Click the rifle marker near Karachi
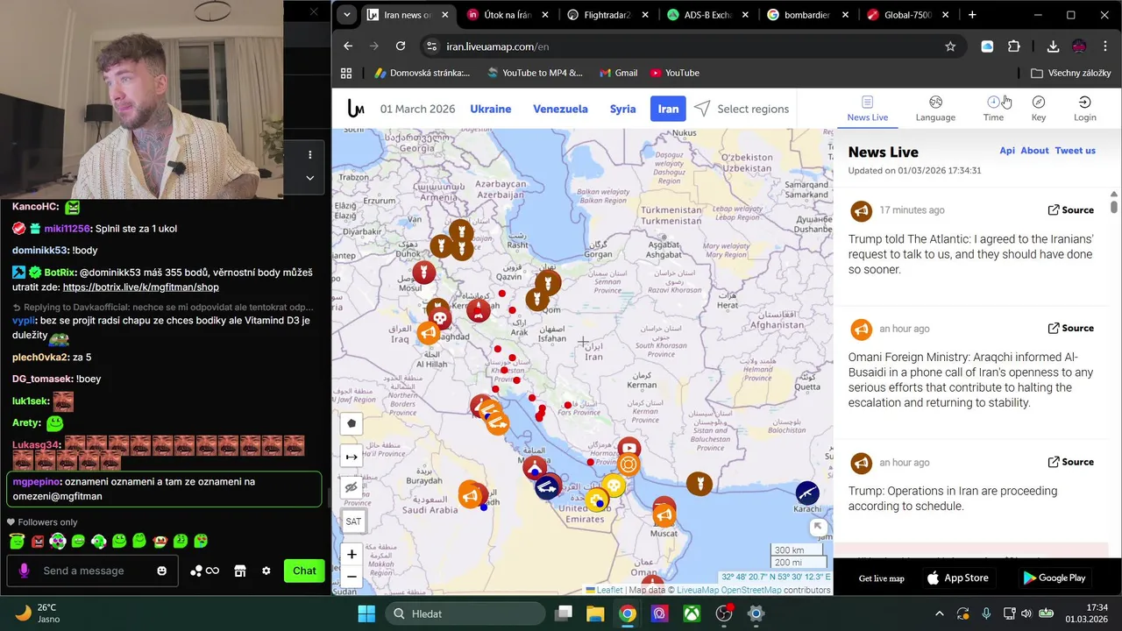Viewport: 1122px width, 631px height. [x=807, y=493]
